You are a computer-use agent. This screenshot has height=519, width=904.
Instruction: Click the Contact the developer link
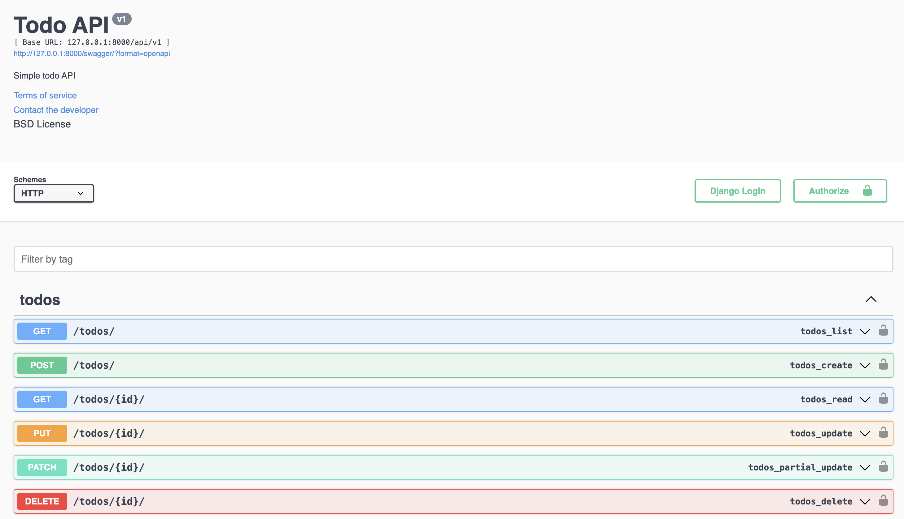(x=56, y=110)
